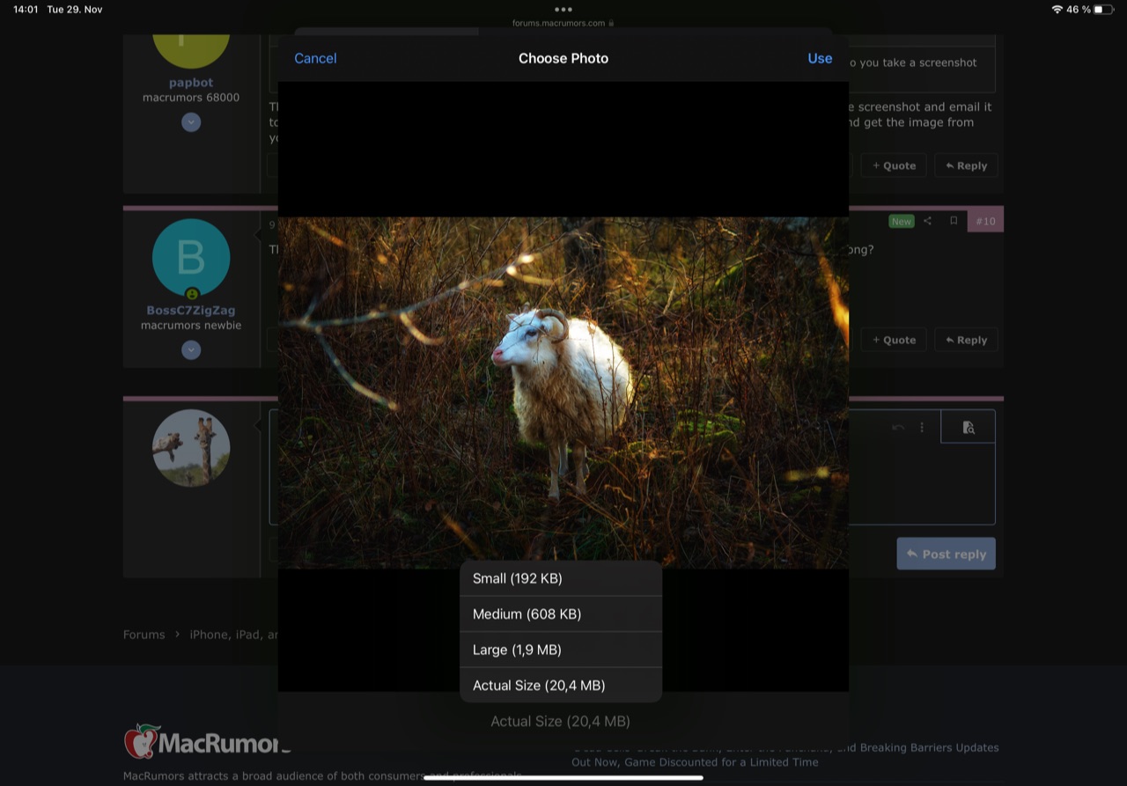1127x786 pixels.
Task: Pick Large (1,9 MB) size option
Action: tap(561, 650)
